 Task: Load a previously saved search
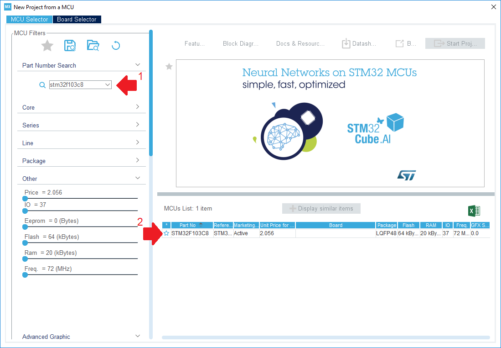click(92, 45)
